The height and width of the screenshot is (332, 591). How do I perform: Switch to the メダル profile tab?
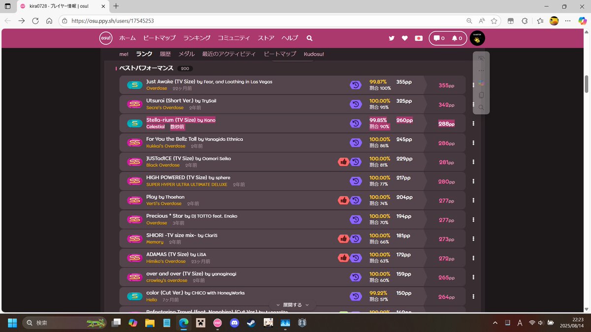click(x=187, y=54)
